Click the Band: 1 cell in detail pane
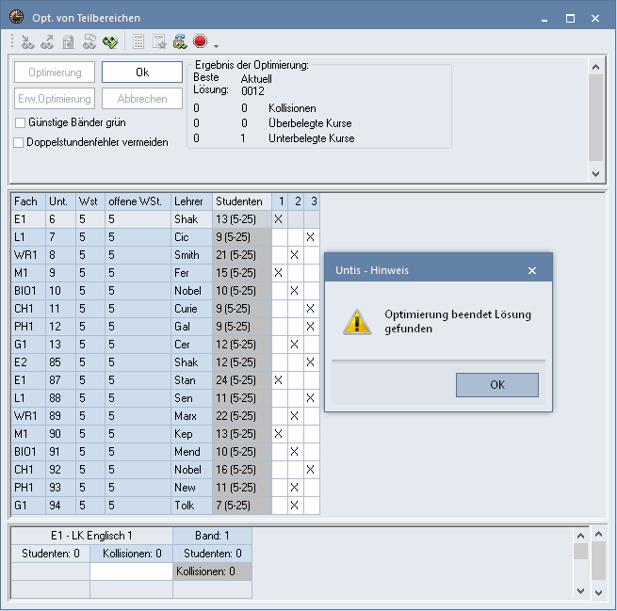 (212, 536)
